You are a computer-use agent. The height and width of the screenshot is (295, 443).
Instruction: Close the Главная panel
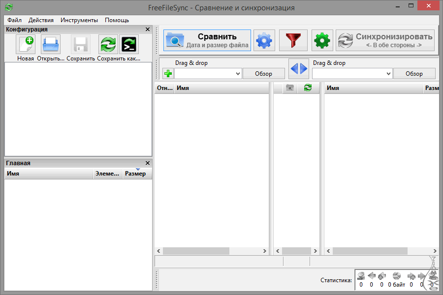coord(148,163)
